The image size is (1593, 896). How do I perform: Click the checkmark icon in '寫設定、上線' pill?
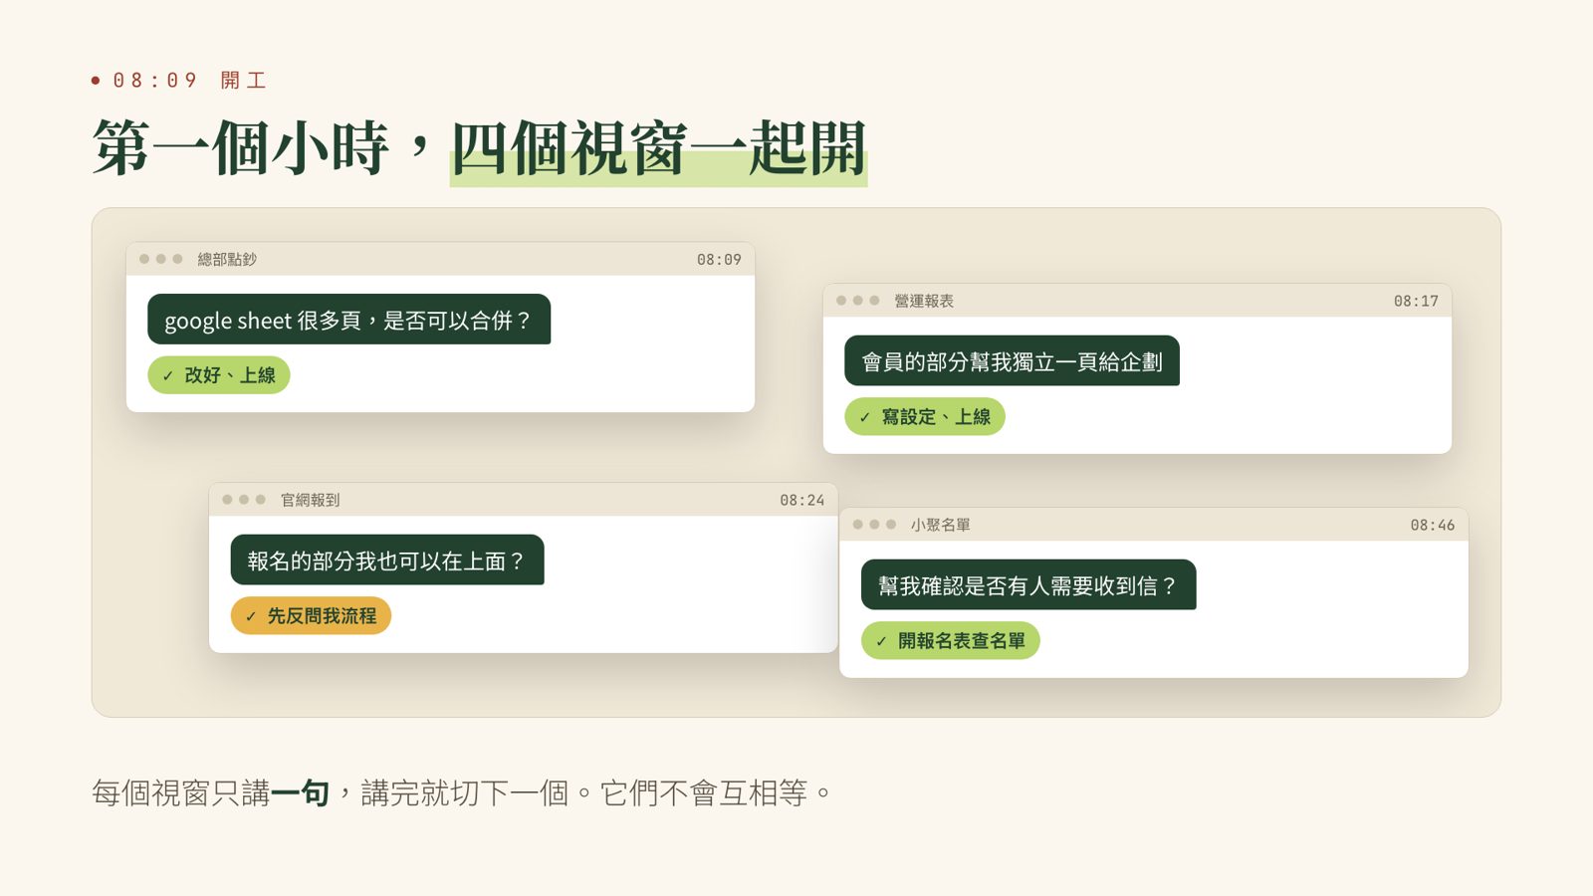point(864,418)
